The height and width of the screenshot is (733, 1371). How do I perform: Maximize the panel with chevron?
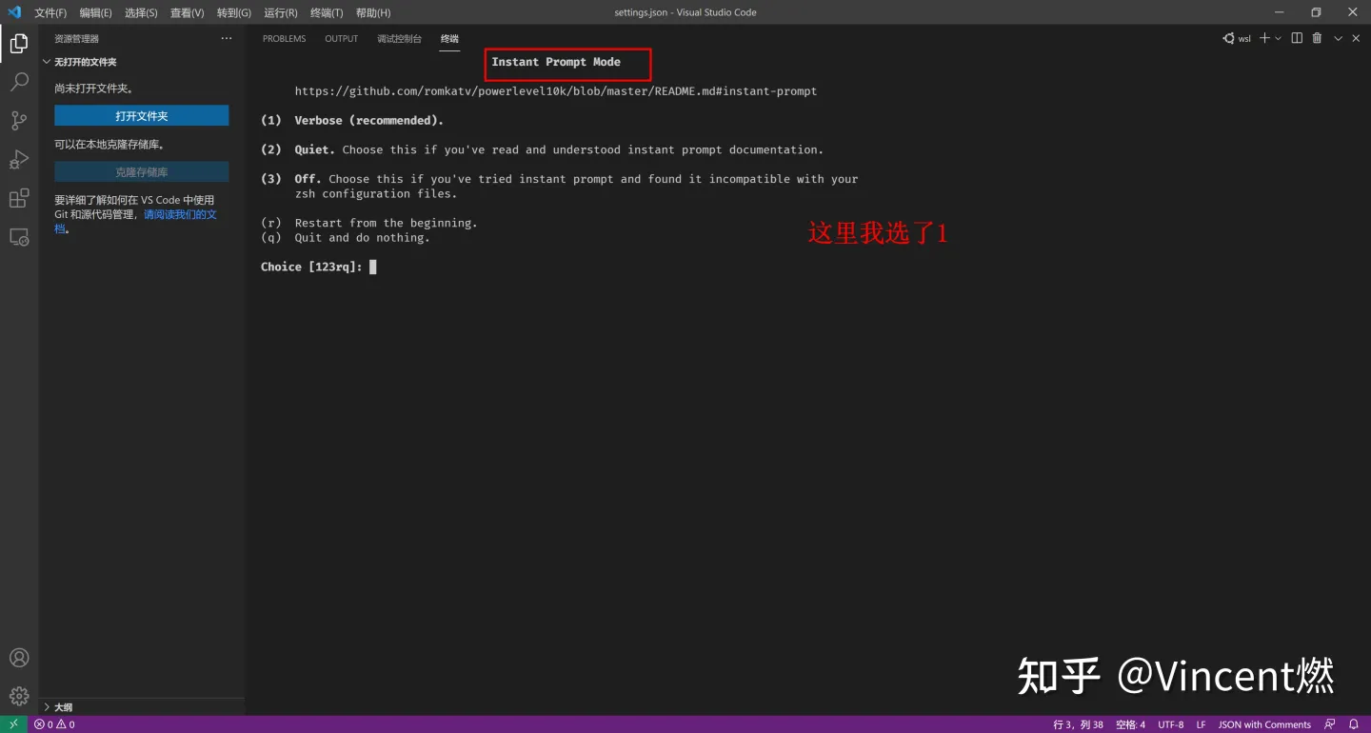(1338, 38)
